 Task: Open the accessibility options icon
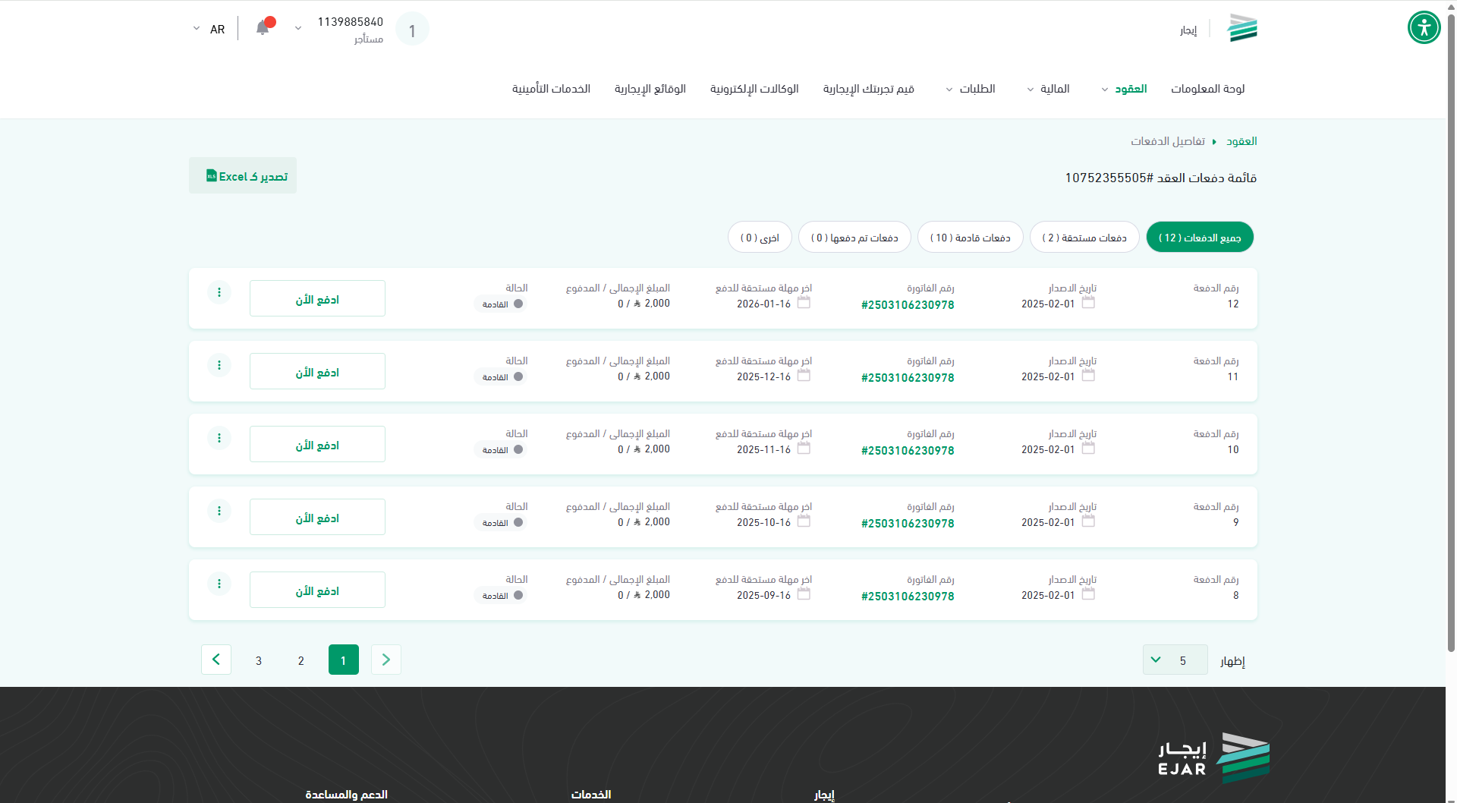pos(1424,28)
